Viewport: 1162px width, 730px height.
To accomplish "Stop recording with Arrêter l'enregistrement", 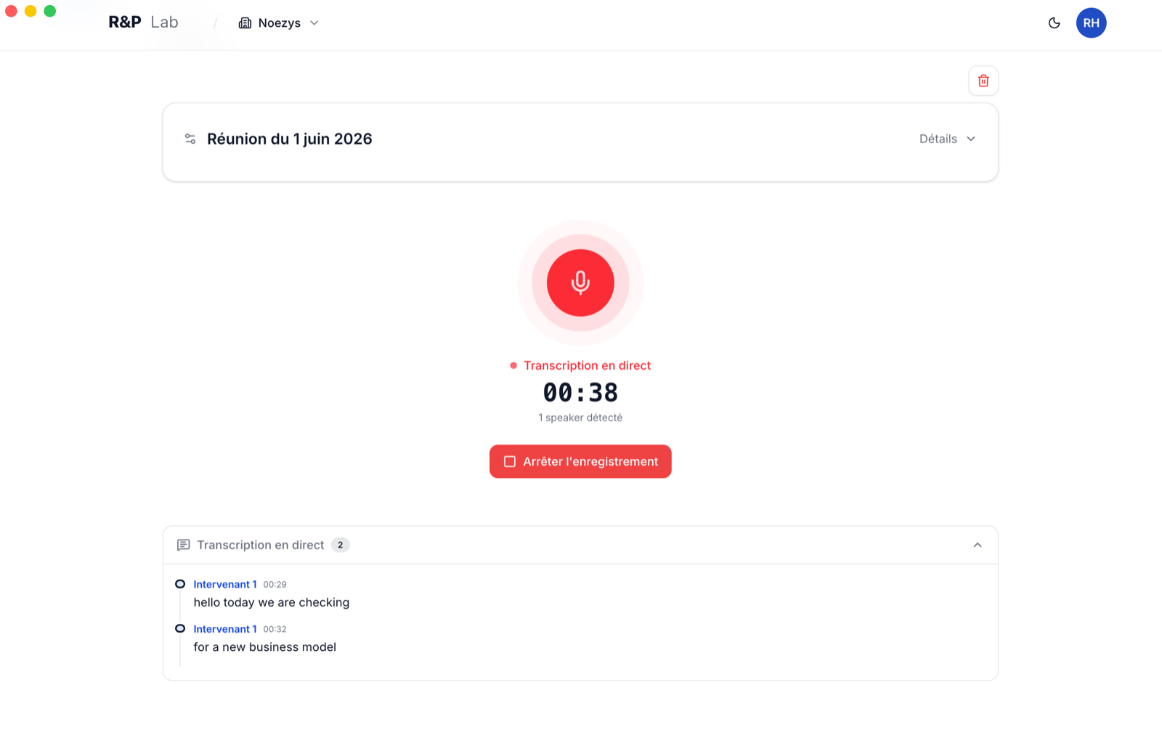I will point(580,461).
